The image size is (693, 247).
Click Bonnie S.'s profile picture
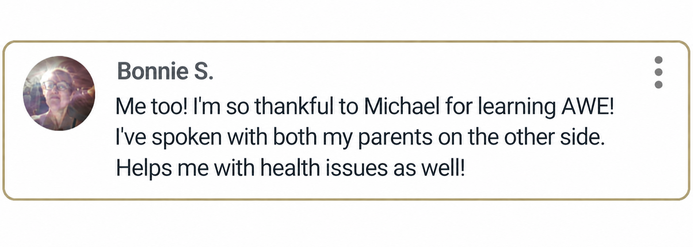point(59,93)
